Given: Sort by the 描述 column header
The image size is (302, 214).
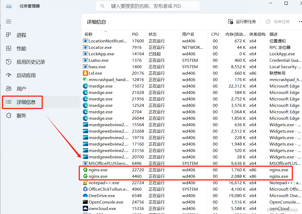Looking at the screenshot, I should click(285, 34).
